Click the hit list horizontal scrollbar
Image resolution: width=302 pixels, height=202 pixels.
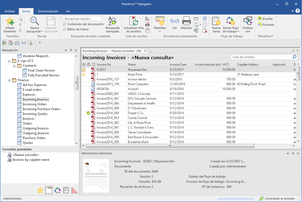click(x=170, y=146)
